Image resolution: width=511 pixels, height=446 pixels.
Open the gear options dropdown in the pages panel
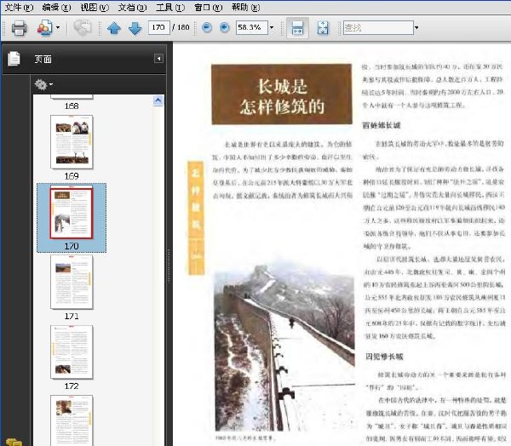(x=43, y=85)
